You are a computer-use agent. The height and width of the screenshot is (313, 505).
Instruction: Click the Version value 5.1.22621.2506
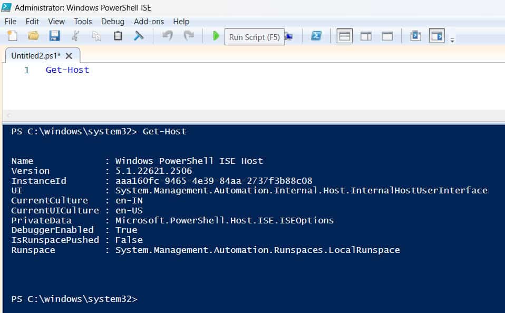(153, 171)
